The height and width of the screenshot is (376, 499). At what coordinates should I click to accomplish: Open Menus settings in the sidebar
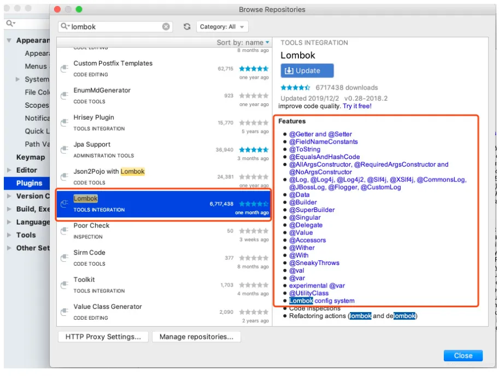[36, 66]
